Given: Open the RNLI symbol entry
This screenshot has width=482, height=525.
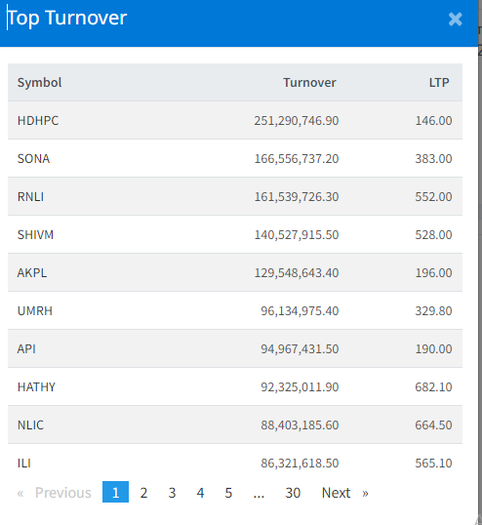Looking at the screenshot, I should click(x=235, y=196).
